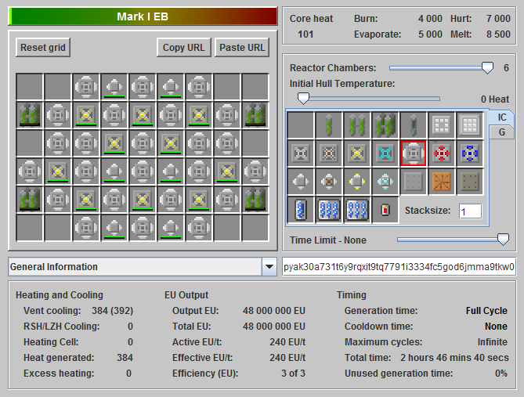524x397 pixels.
Task: Open the General Information dropdown
Action: tap(269, 267)
